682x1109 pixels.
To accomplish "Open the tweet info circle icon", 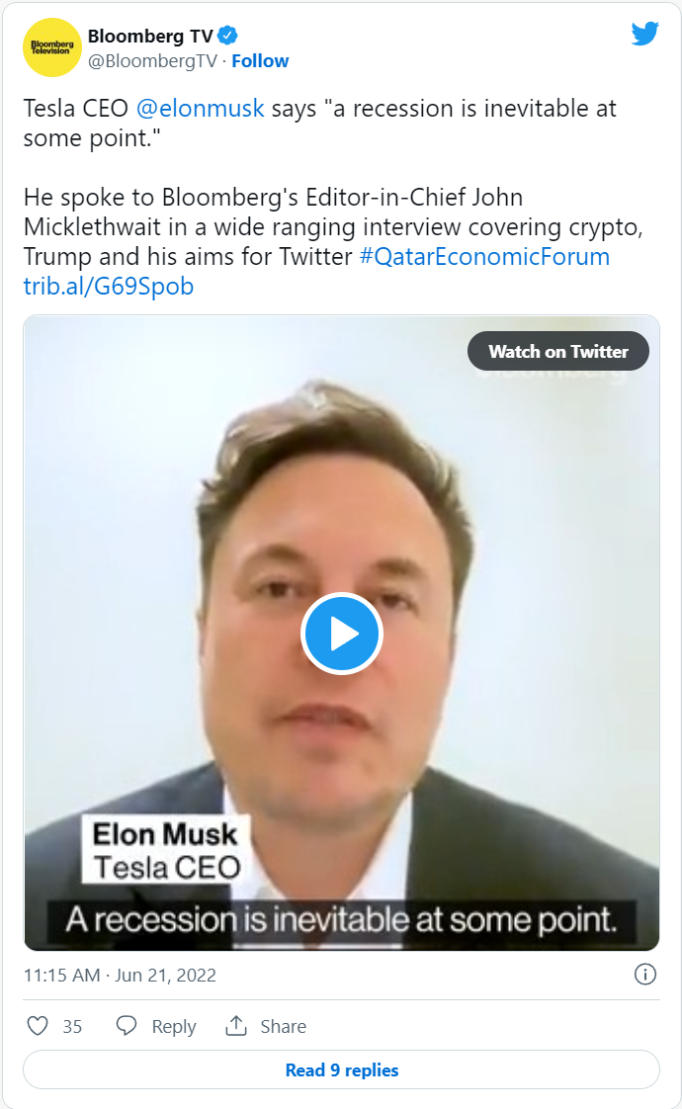I will coord(644,975).
